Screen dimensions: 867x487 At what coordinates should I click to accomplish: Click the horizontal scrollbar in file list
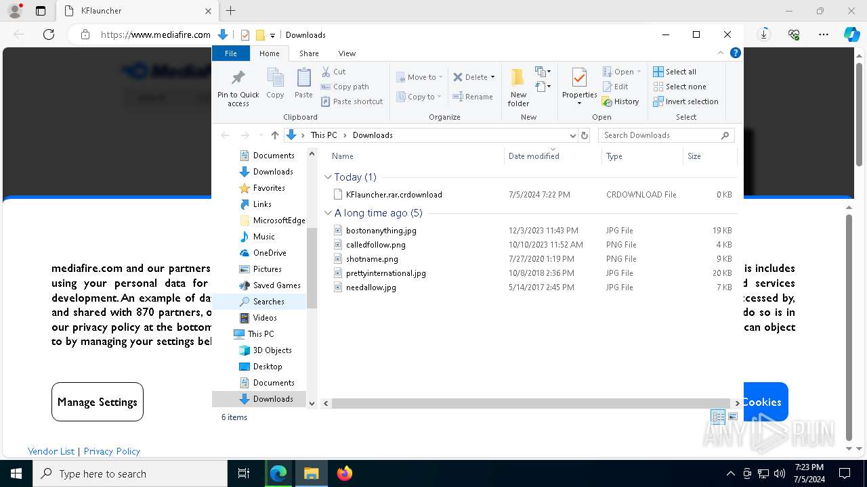pos(530,403)
